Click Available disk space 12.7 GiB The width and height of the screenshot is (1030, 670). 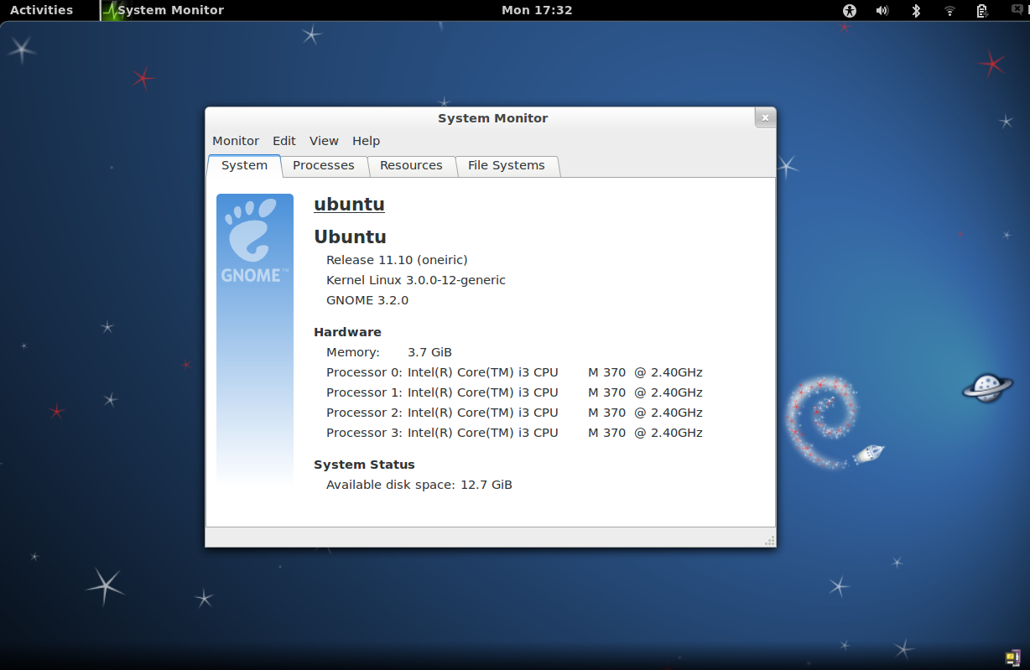tap(419, 485)
